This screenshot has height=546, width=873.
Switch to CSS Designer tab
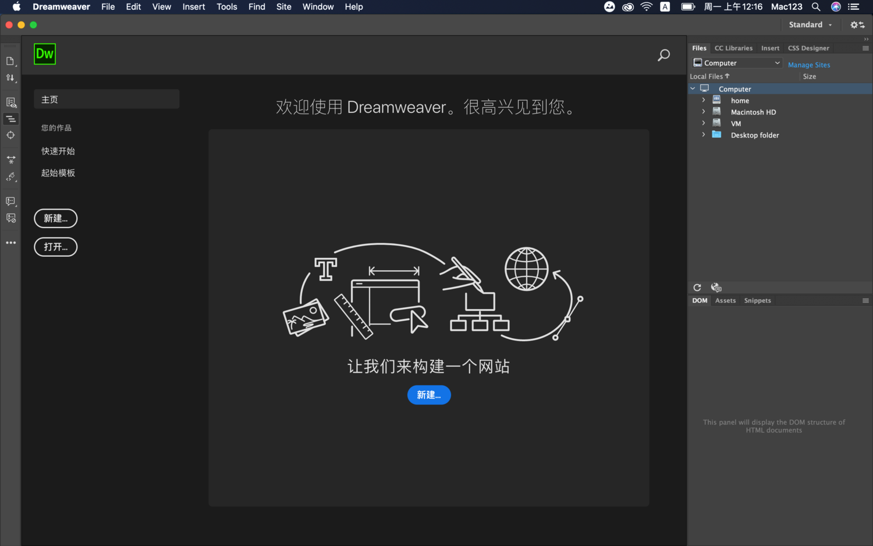point(808,48)
